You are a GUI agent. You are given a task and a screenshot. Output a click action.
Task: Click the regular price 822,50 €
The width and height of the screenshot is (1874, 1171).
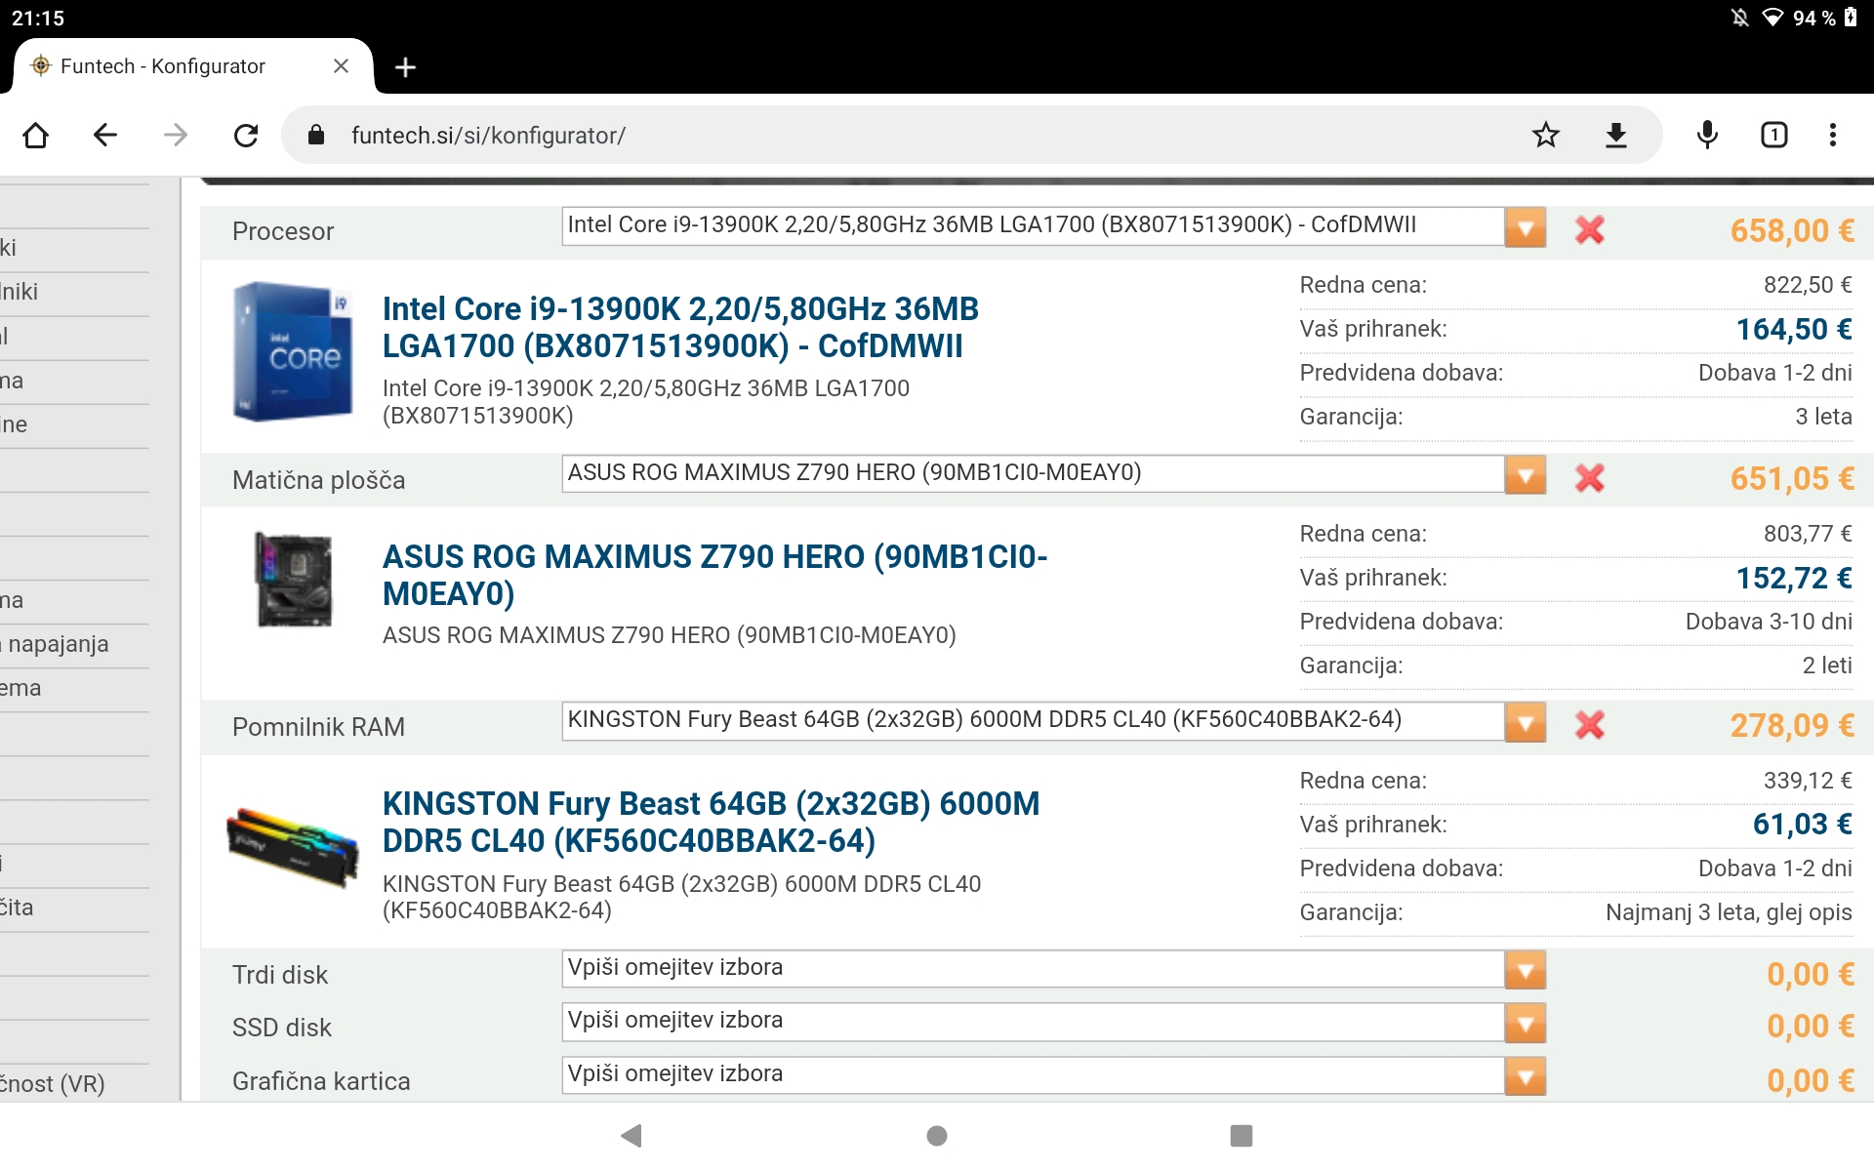pos(1808,285)
